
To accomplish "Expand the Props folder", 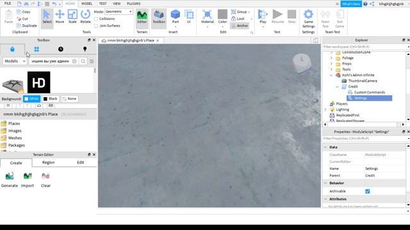I will [331, 64].
